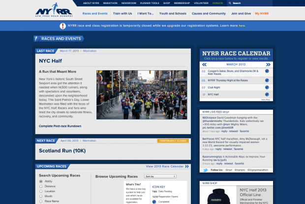
Task: Click the Donate link in top bar
Action: click(217, 3)
